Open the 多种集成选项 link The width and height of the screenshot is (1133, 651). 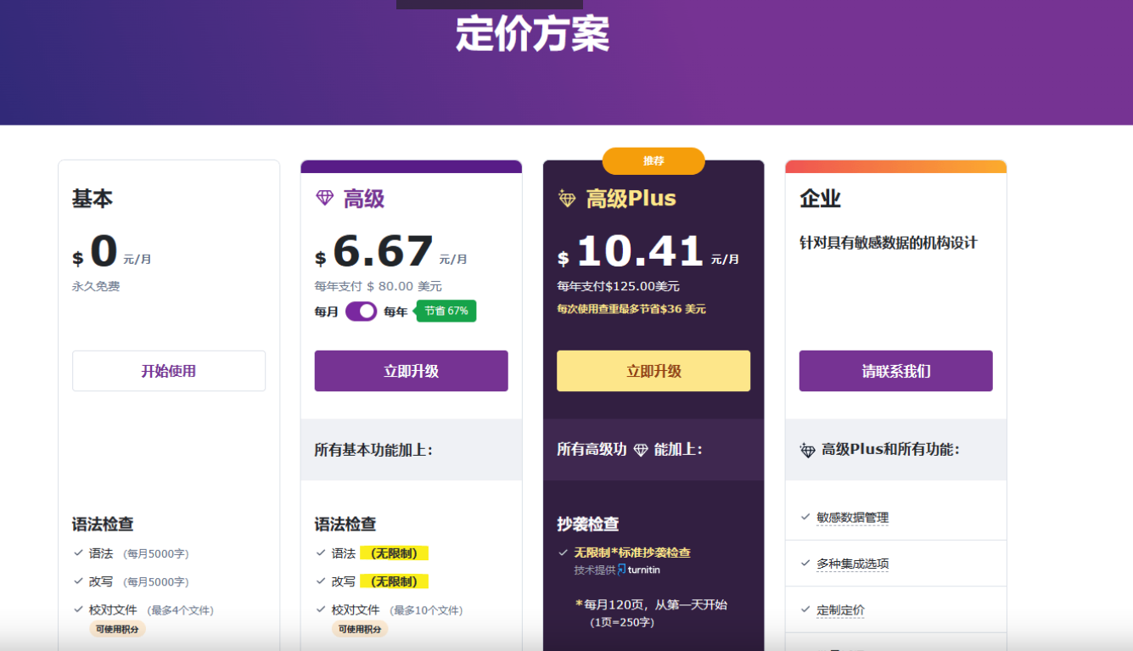click(x=853, y=562)
